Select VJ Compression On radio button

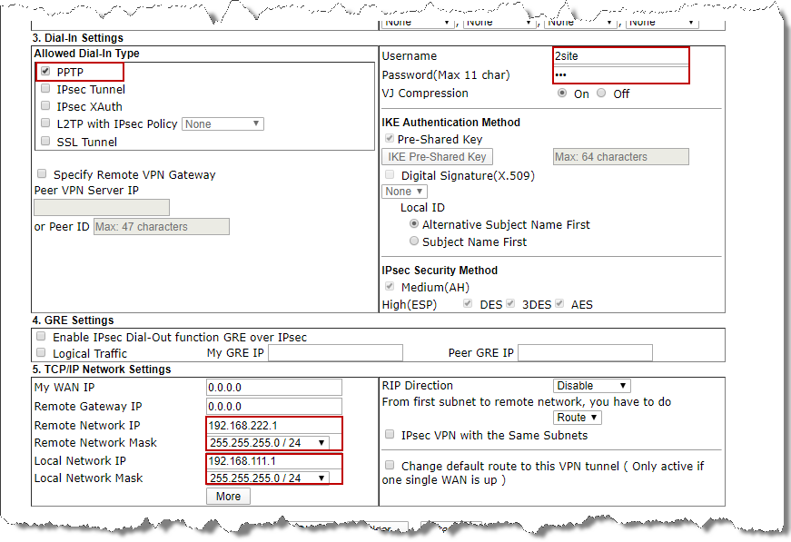(562, 94)
